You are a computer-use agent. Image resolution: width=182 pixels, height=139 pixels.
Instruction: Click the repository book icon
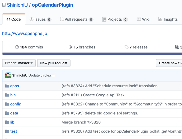(4, 5)
